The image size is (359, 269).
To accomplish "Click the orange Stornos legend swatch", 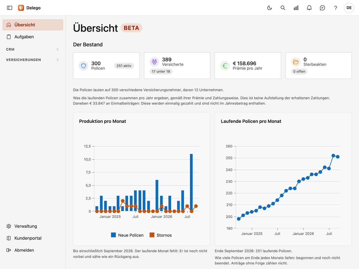I will pos(152,235).
